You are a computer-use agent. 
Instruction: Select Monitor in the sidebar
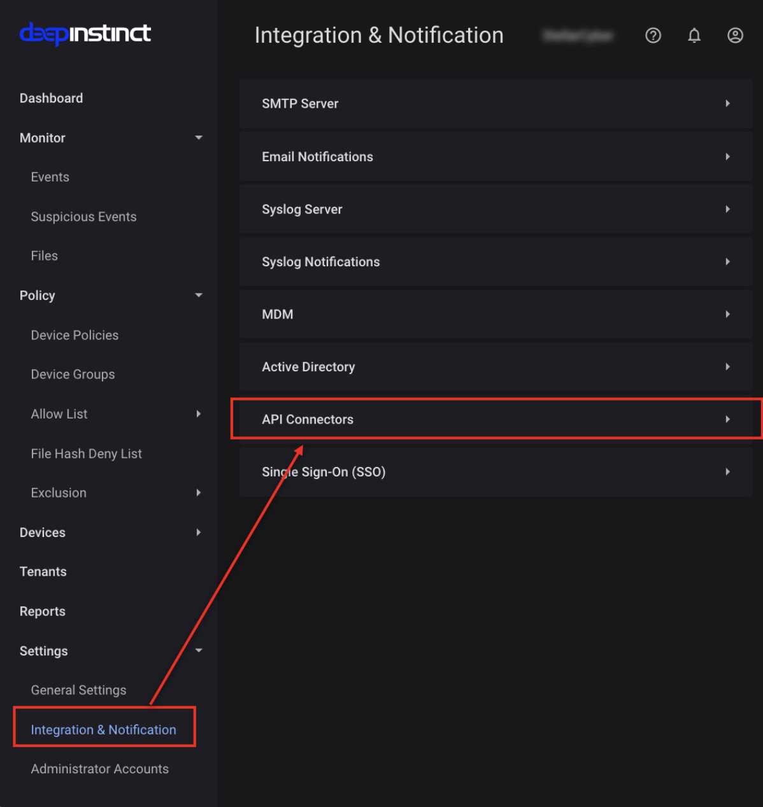43,138
